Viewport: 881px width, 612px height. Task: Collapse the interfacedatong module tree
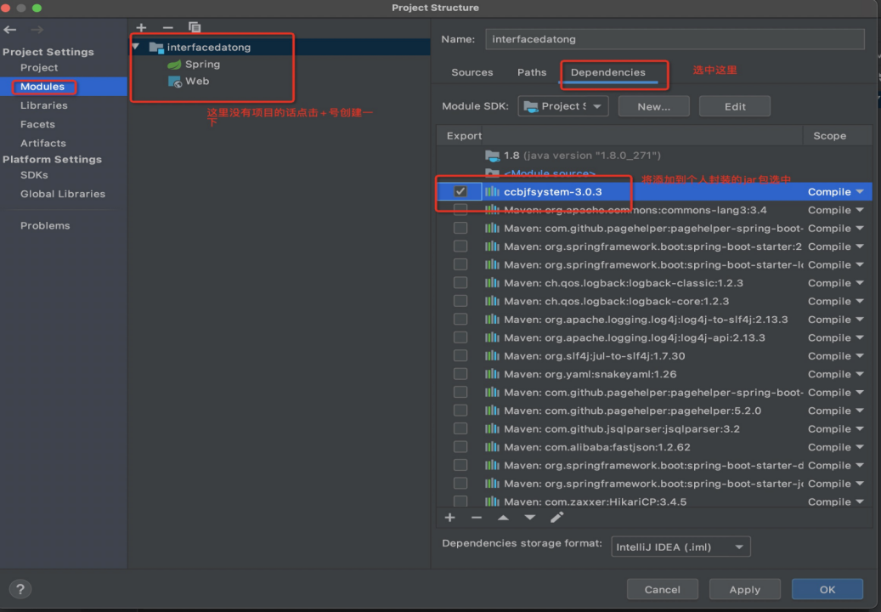coord(136,47)
